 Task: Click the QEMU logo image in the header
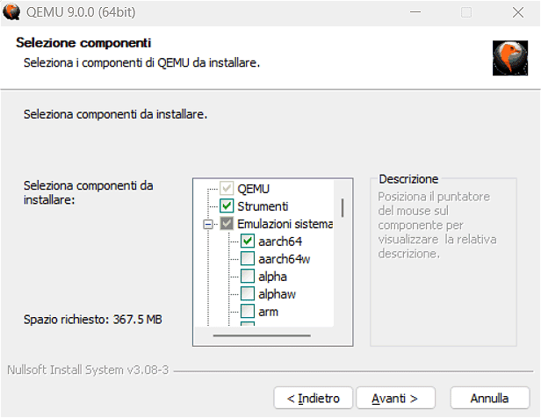[x=510, y=58]
